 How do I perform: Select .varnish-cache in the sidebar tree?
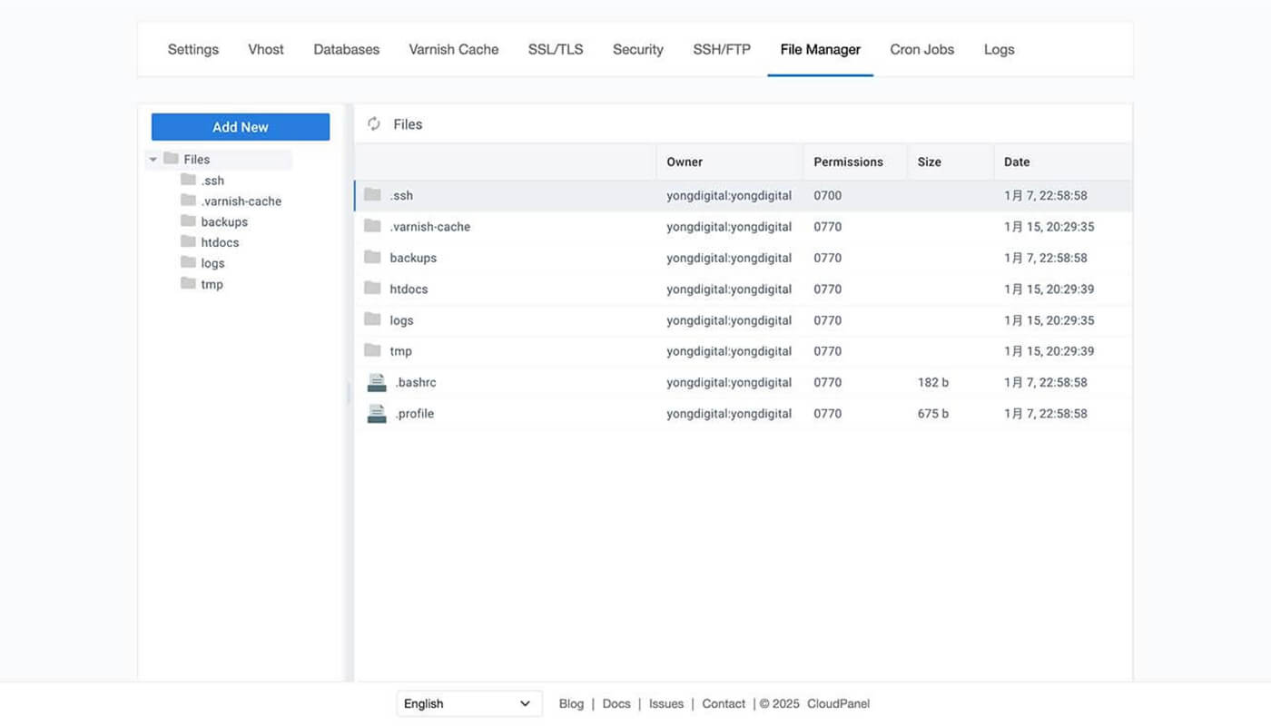point(241,201)
